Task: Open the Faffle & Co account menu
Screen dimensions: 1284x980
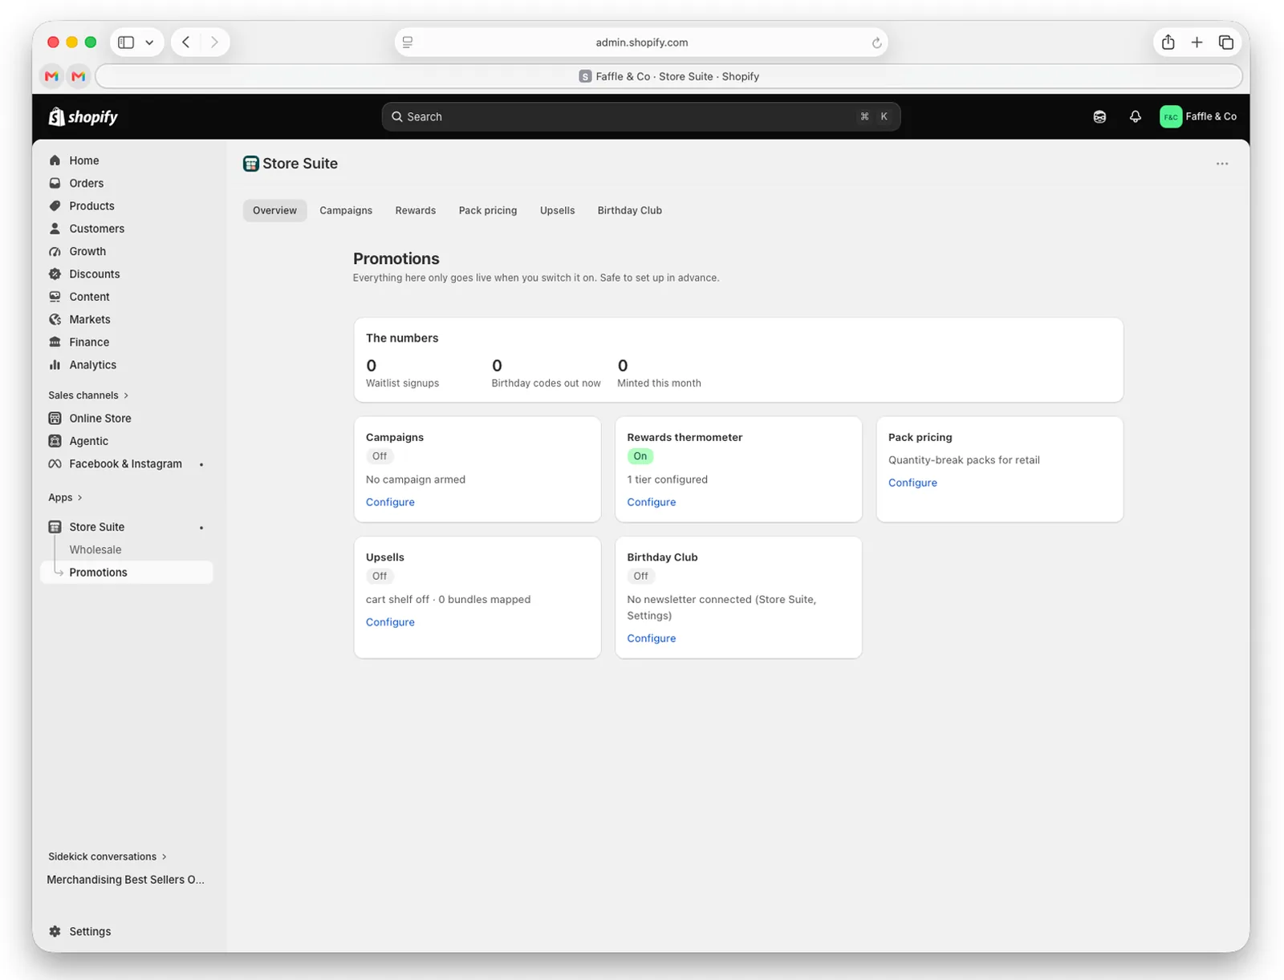Action: coord(1198,117)
